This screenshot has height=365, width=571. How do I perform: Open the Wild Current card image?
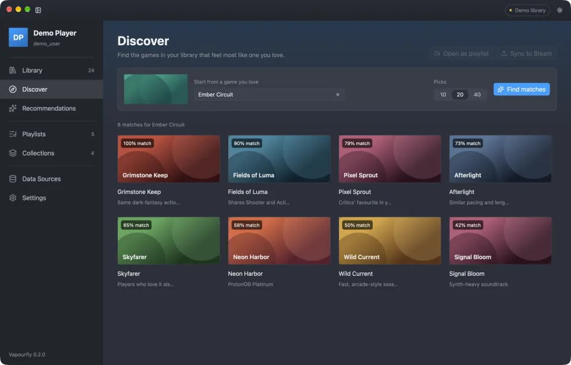tap(390, 241)
